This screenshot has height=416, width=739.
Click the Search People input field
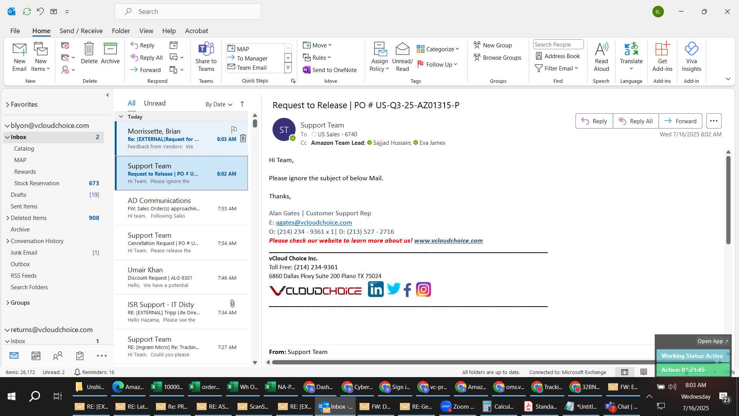pyautogui.click(x=558, y=45)
